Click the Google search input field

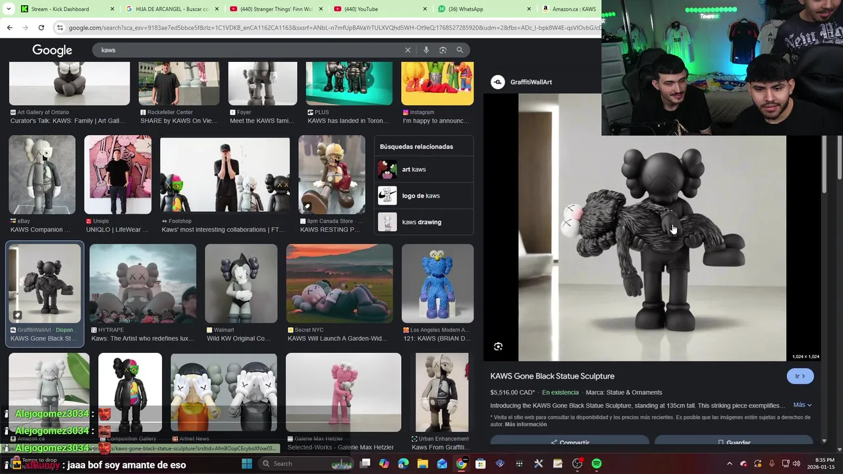click(250, 50)
